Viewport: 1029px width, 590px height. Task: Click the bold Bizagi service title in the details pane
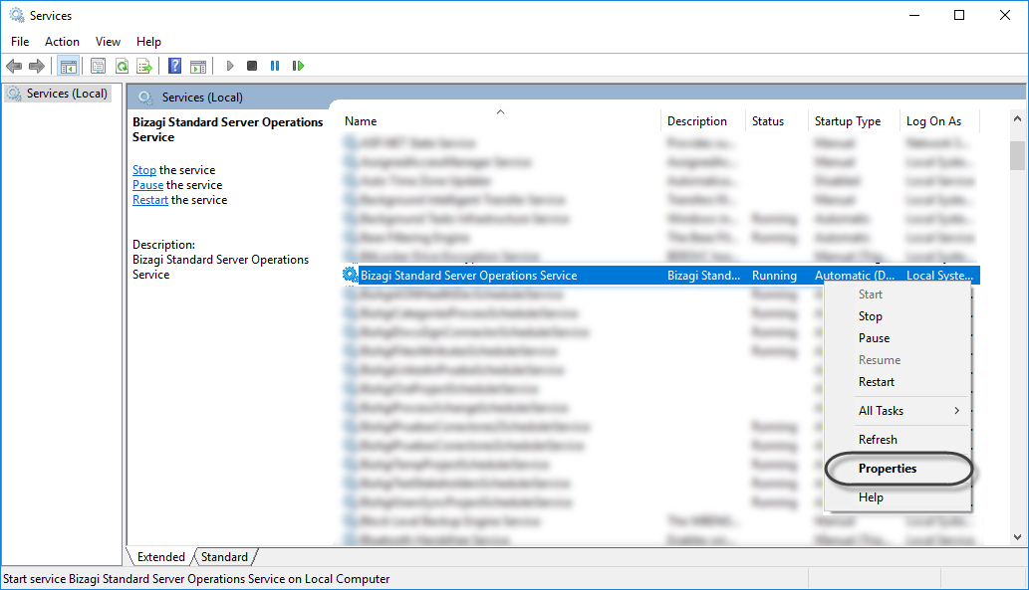[228, 129]
